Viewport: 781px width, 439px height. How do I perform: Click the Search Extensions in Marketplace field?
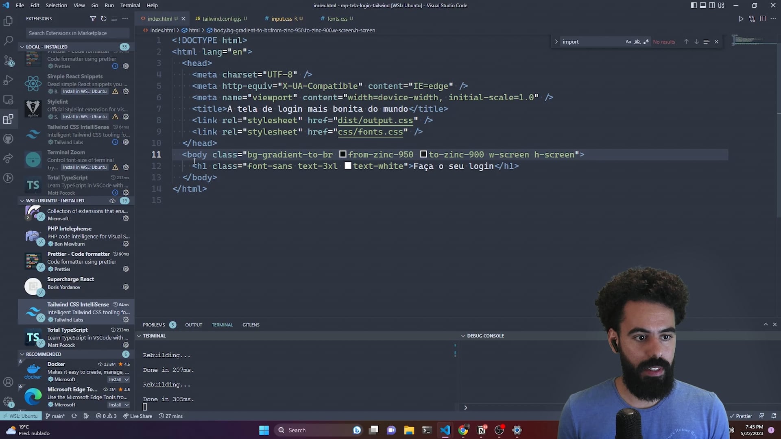click(76, 33)
